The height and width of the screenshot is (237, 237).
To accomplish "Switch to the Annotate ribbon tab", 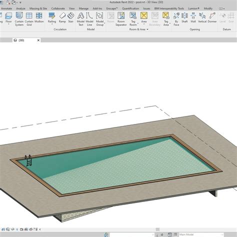I will click(6, 8).
